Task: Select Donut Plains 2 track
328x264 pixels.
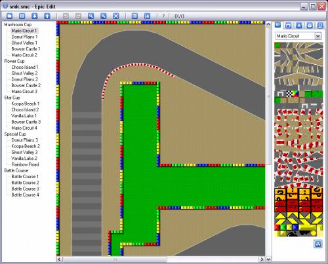Action: point(25,79)
